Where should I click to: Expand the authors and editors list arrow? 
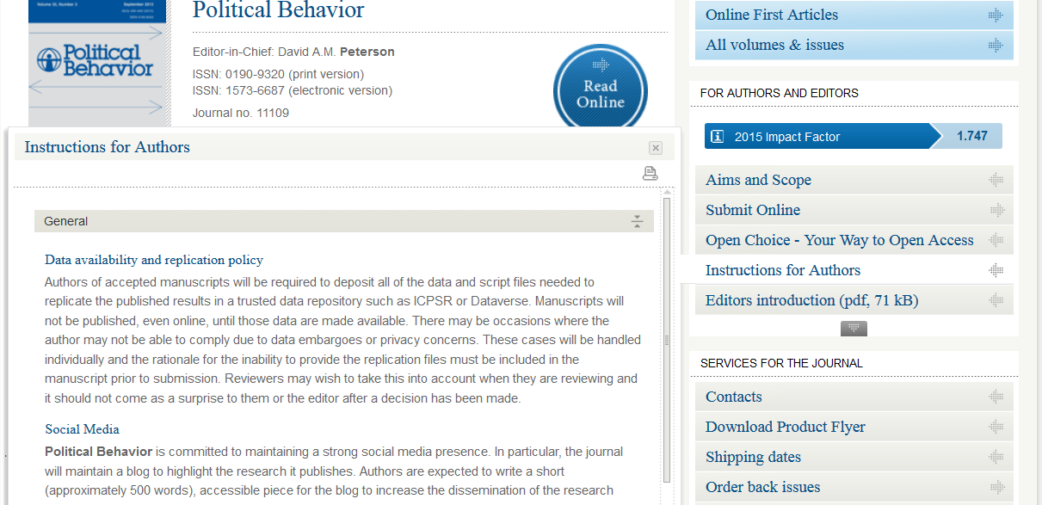tap(854, 328)
